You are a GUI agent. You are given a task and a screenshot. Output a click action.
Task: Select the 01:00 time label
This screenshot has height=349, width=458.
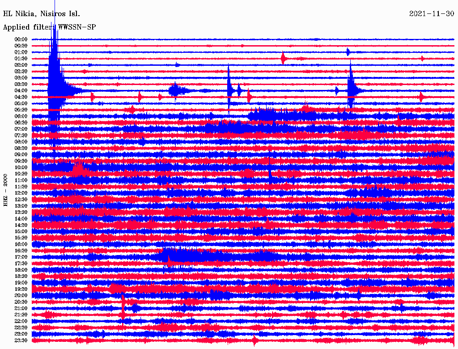click(x=21, y=52)
